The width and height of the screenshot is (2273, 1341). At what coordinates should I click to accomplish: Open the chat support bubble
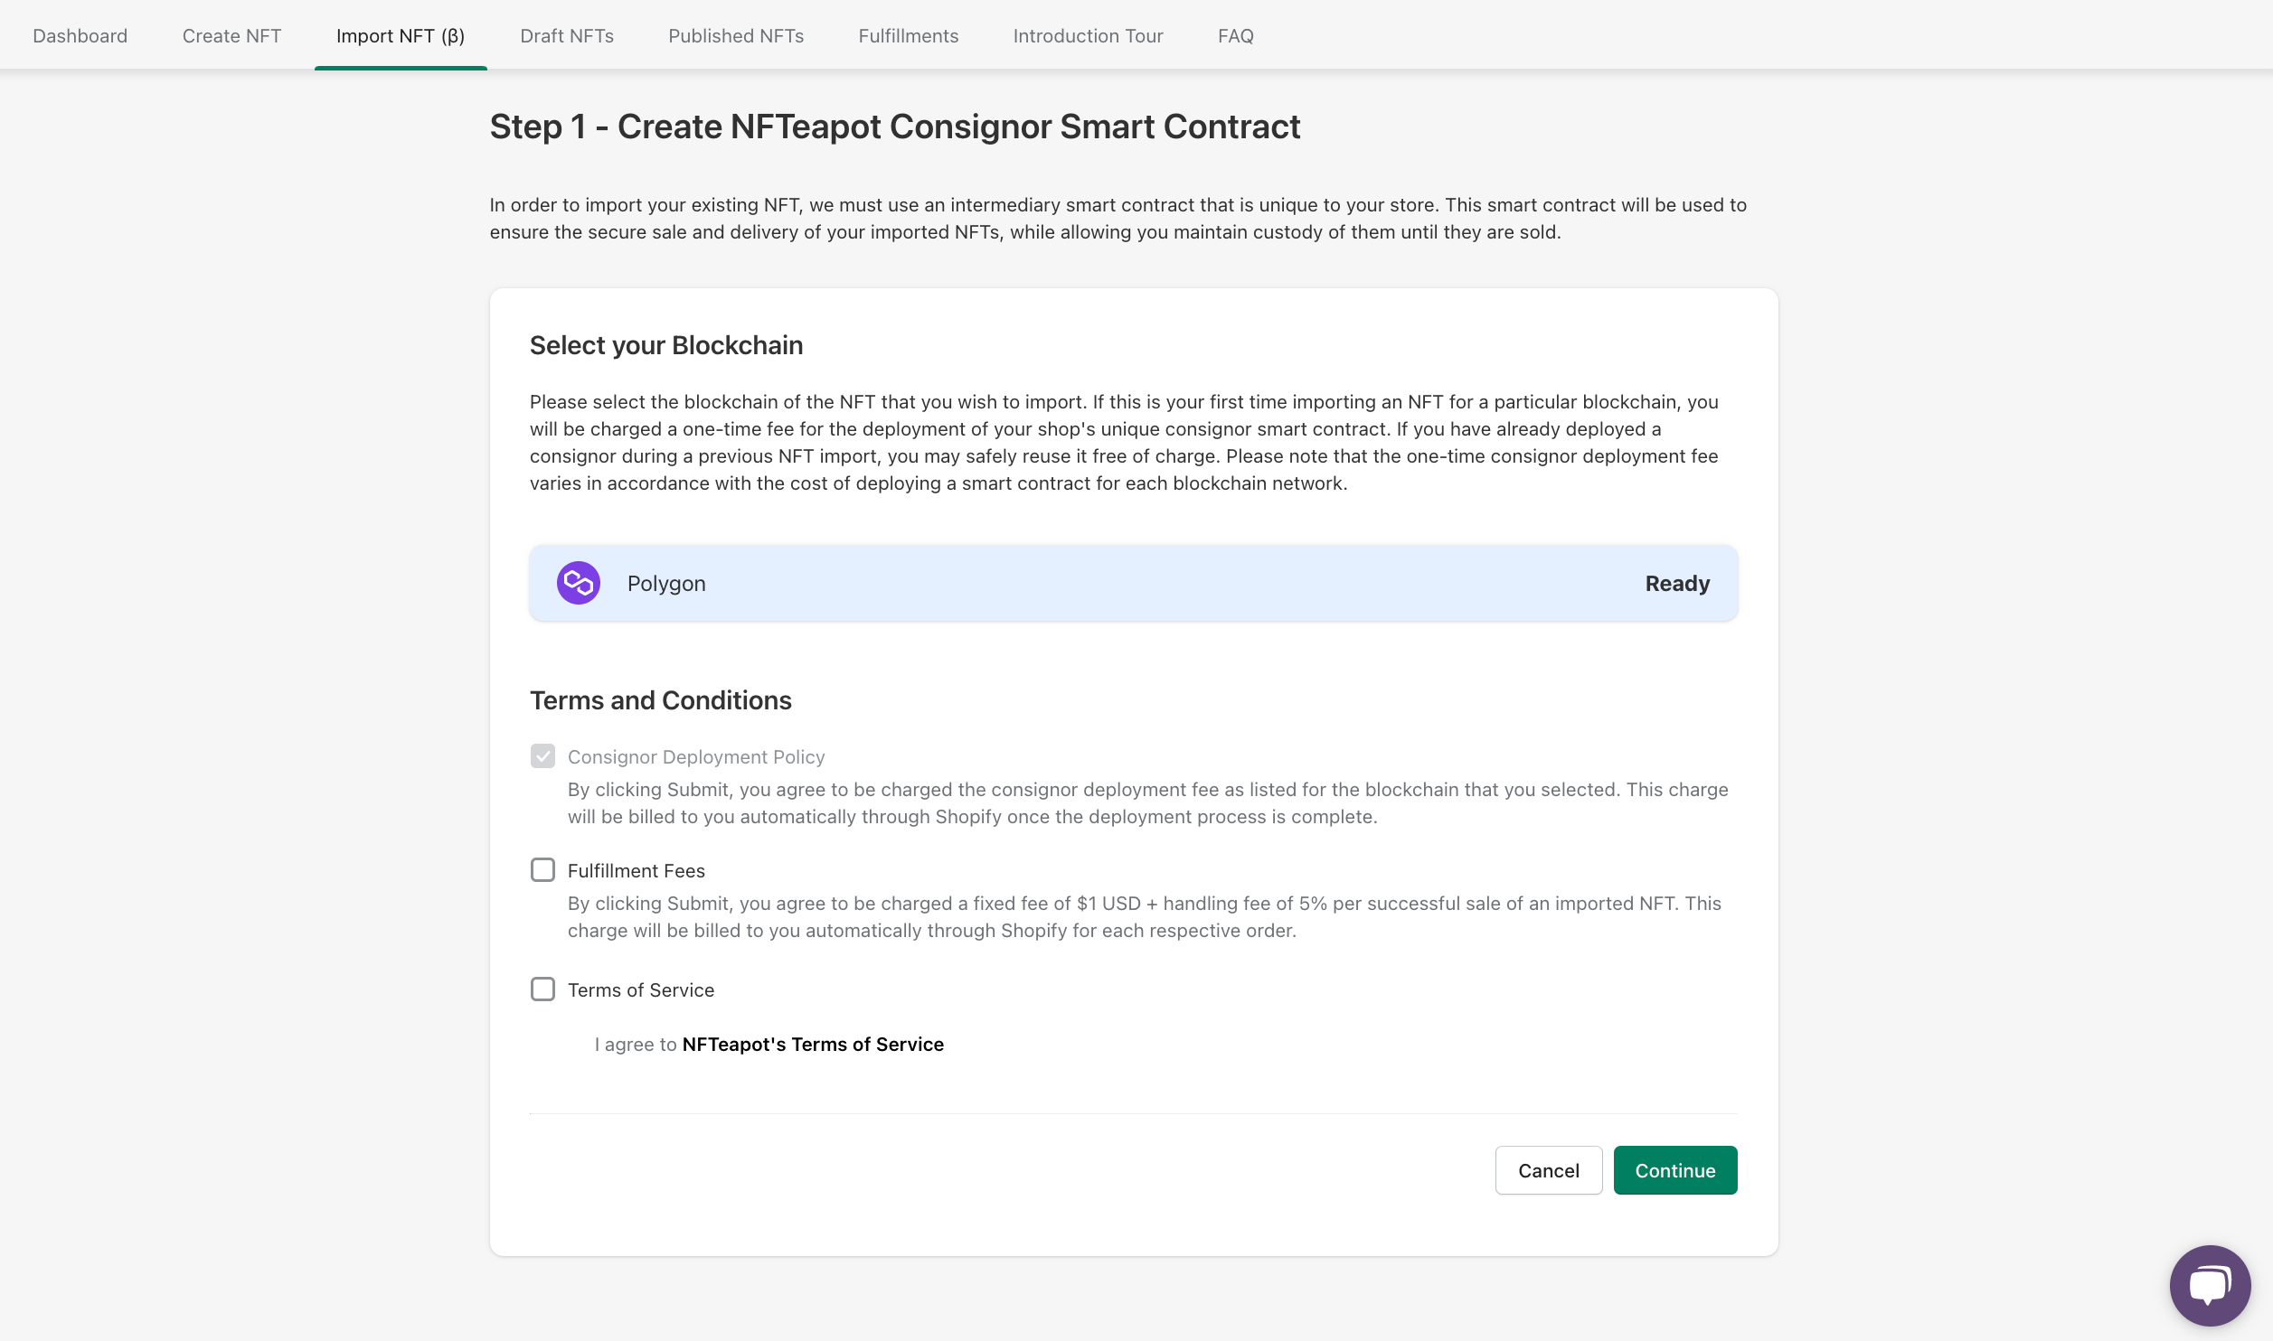2209,1284
